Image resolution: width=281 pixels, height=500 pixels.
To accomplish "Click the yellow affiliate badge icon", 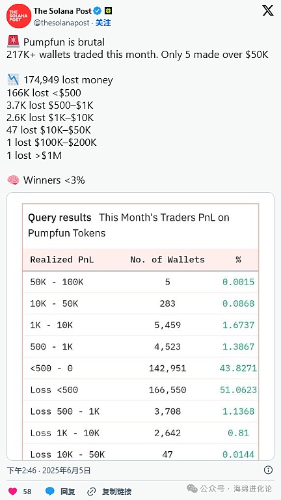I will (x=109, y=11).
